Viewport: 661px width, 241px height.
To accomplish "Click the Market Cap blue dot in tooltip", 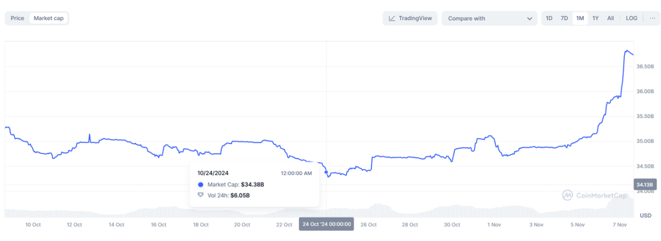I will [200, 185].
